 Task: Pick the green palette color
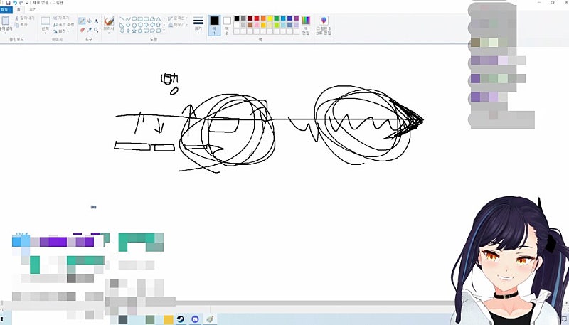277,18
